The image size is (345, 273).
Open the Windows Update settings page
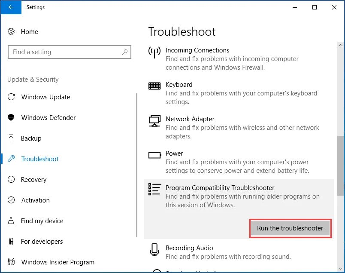tap(45, 97)
